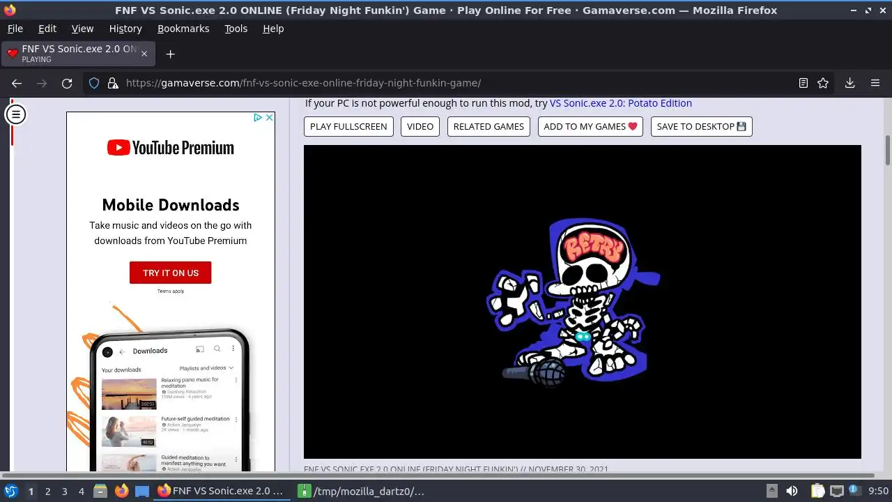Open the network tray icon
The image size is (892, 502).
coord(837,491)
